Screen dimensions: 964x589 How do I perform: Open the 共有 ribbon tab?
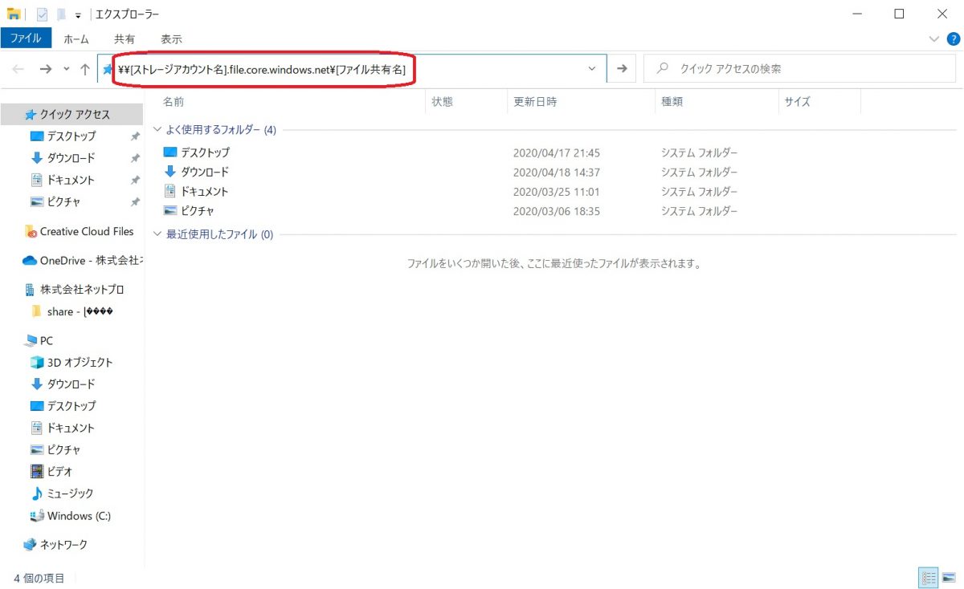[x=125, y=39]
